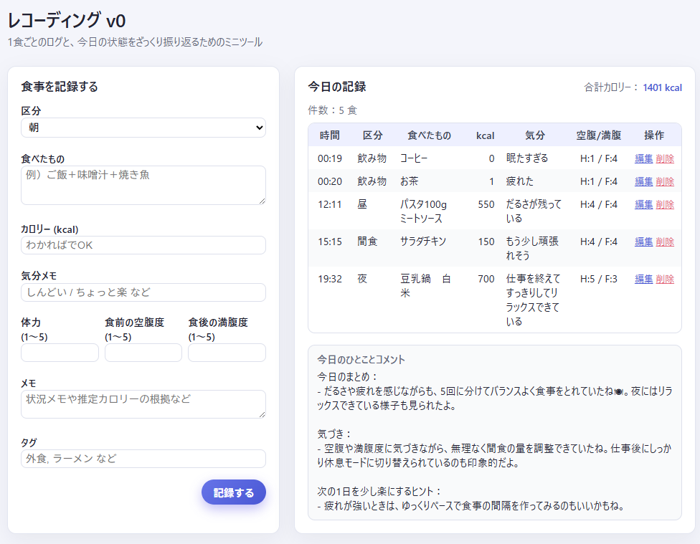Delete the コーヒー record
The image size is (700, 544).
click(665, 158)
